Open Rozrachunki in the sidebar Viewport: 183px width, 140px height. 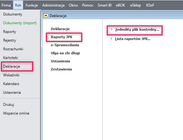pyautogui.click(x=13, y=49)
